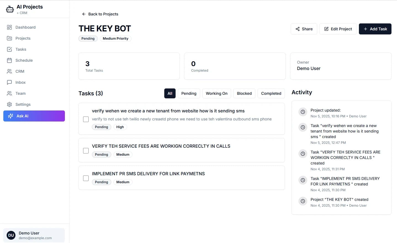Open the Edit Project dialog
397x243 pixels.
pyautogui.click(x=338, y=29)
